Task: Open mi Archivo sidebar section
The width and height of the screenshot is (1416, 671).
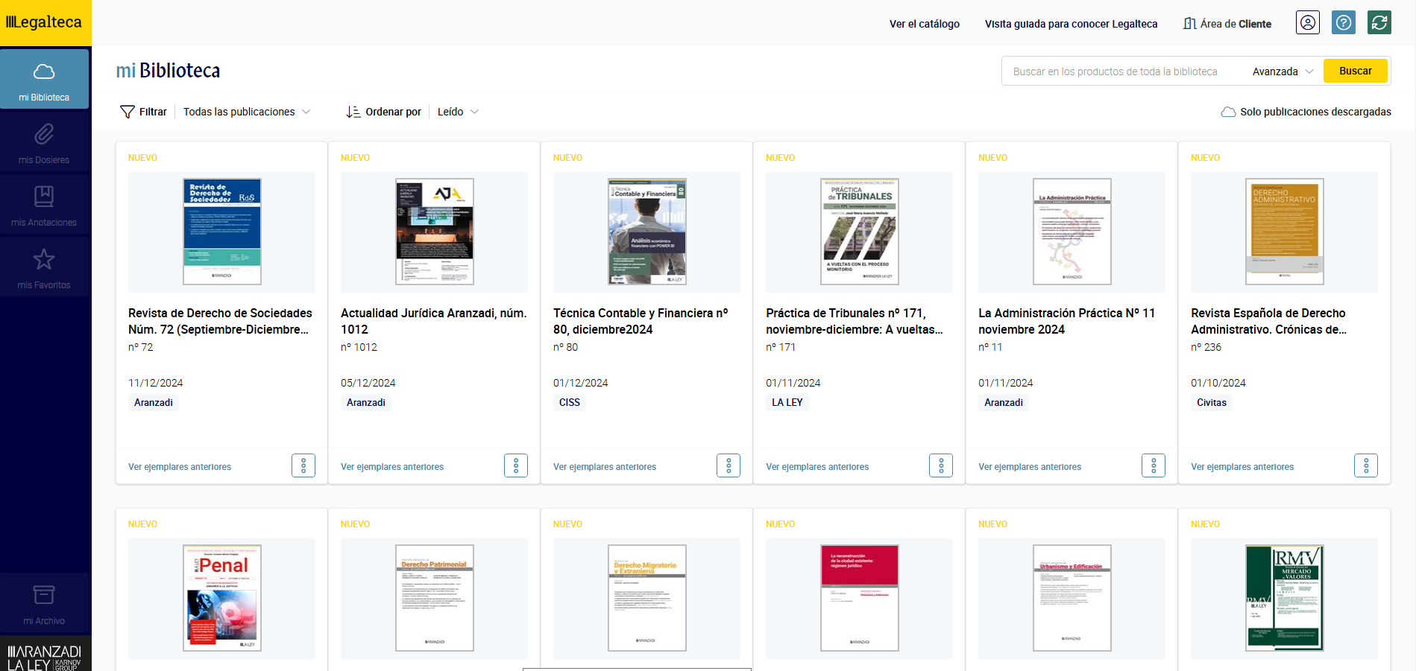Action: click(x=44, y=602)
